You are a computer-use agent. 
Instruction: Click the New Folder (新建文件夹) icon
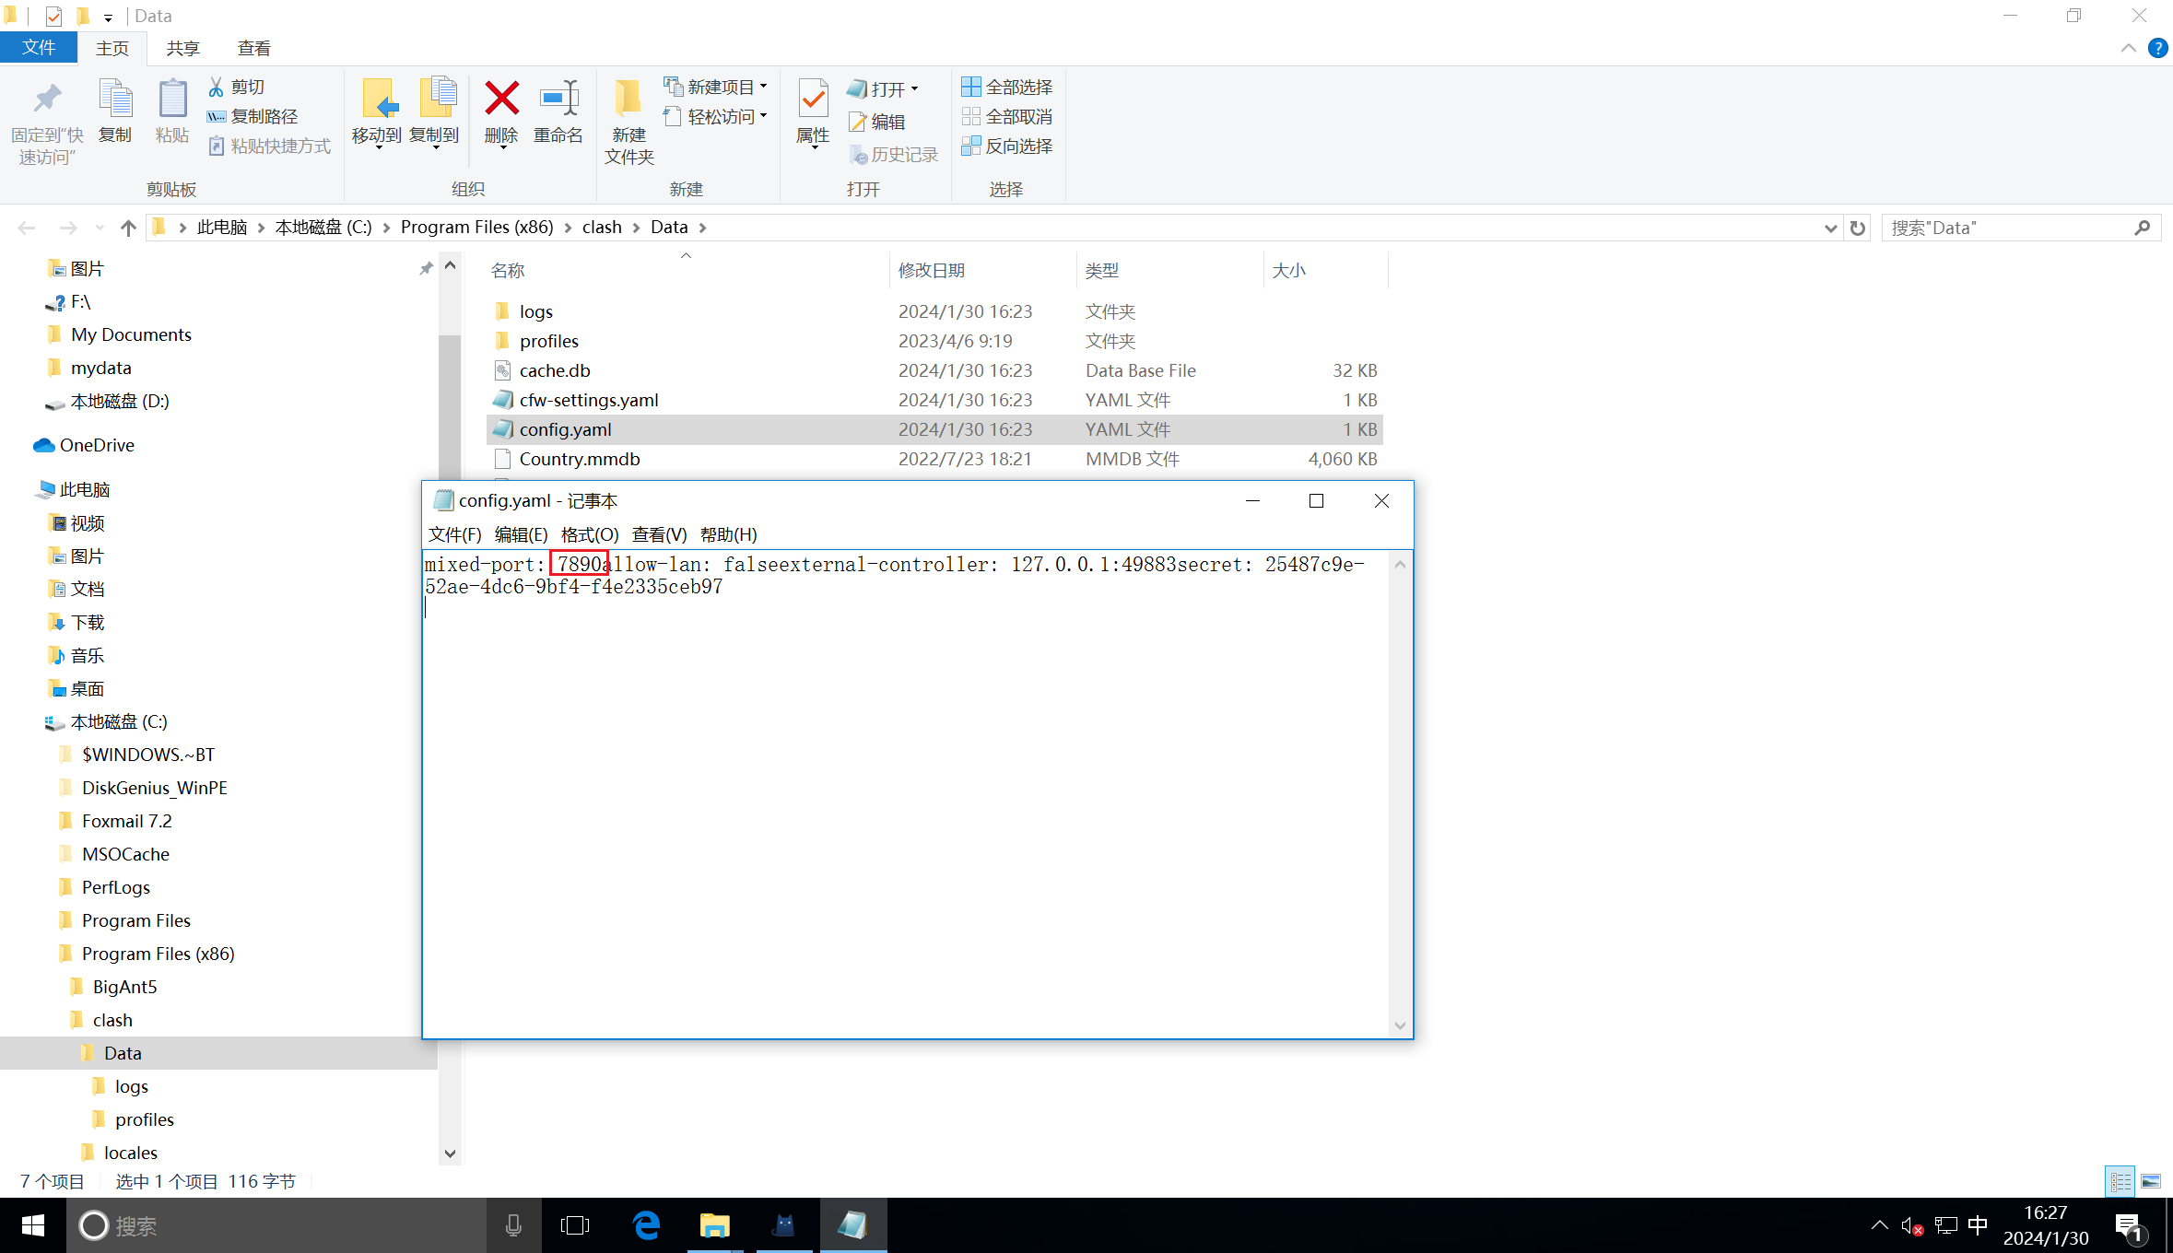(628, 99)
